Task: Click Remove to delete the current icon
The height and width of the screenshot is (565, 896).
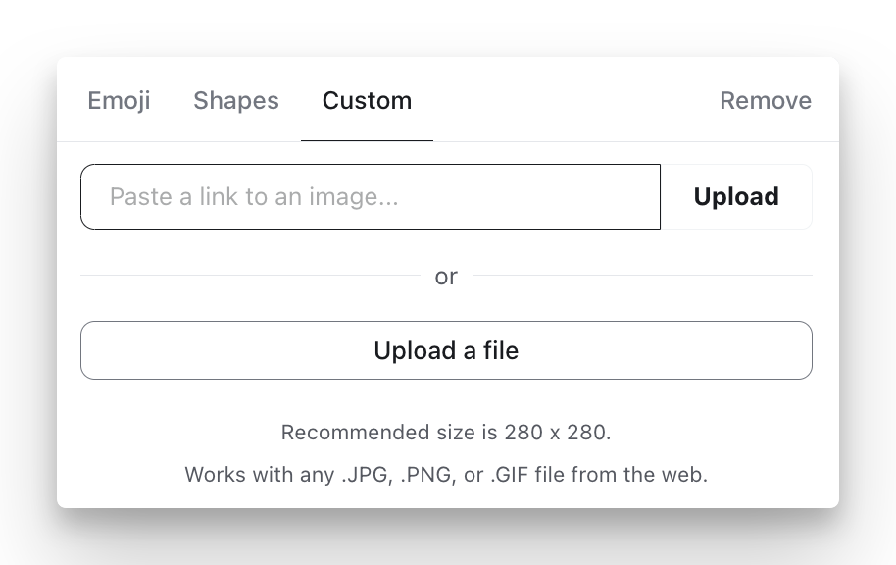Action: (x=766, y=100)
